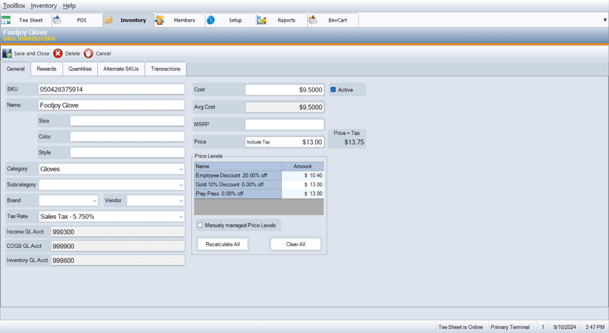
Task: Click the POS register icon
Action: [x=57, y=20]
